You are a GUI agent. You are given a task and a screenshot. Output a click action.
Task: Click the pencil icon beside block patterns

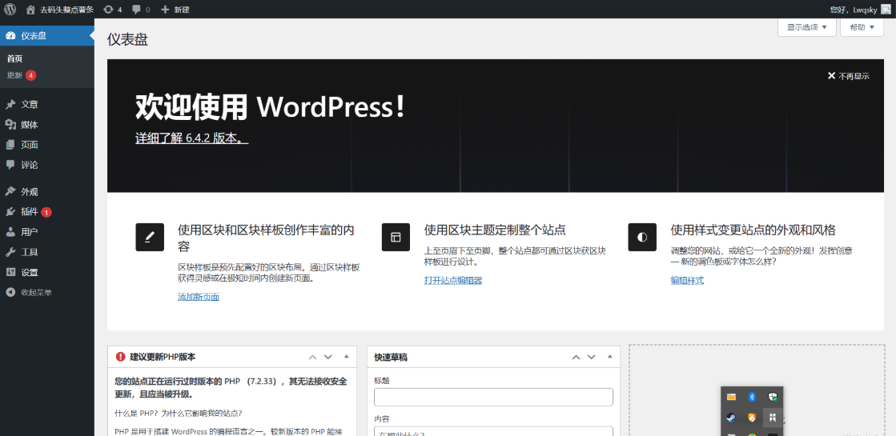pyautogui.click(x=150, y=237)
